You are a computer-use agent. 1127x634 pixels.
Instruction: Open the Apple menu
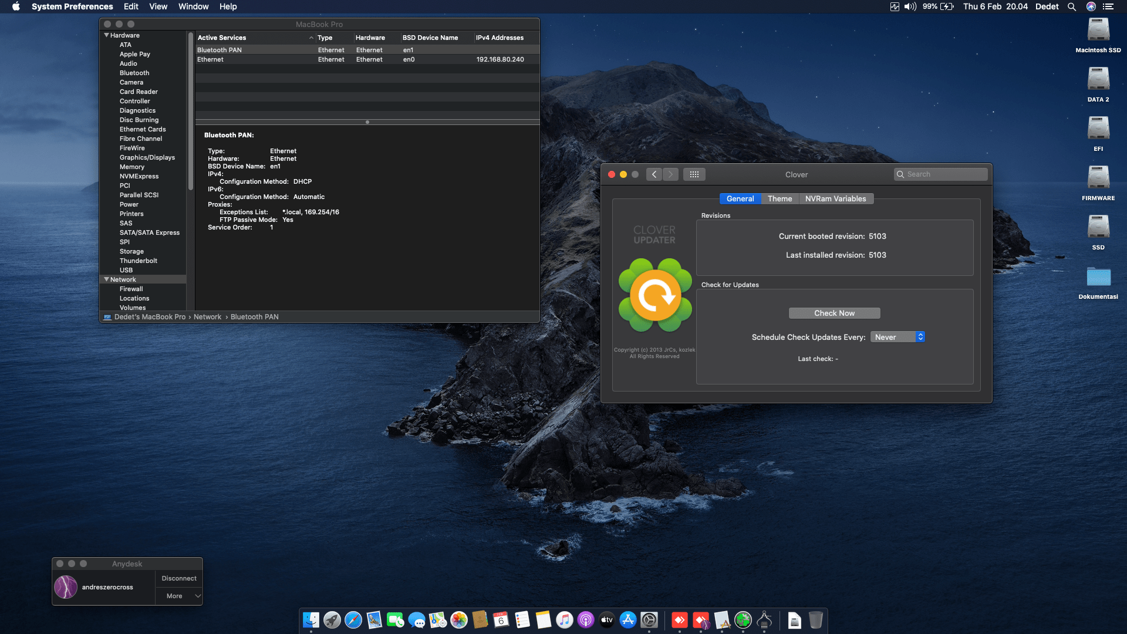click(16, 6)
